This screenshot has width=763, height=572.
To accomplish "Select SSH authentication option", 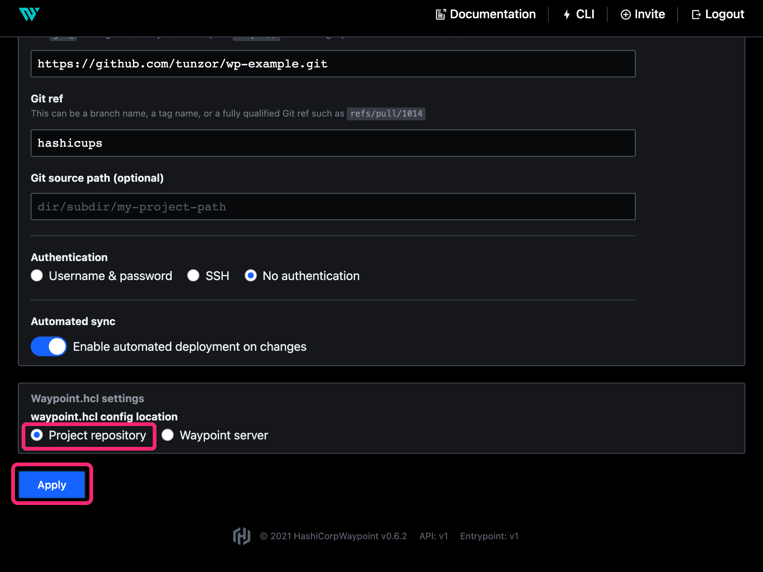I will pyautogui.click(x=193, y=276).
